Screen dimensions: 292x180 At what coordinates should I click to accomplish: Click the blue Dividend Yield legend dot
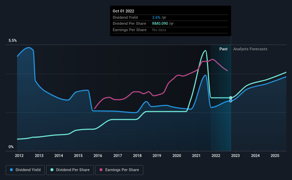point(11,170)
